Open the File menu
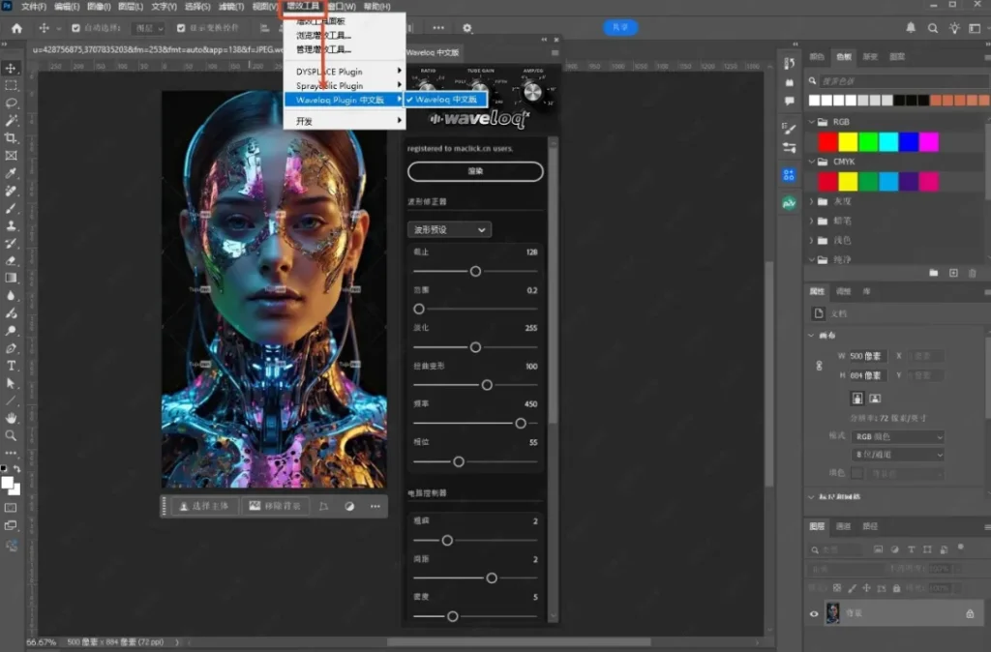Screen dimensions: 991x652 point(34,7)
